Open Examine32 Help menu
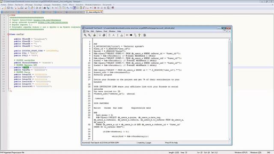 (x=119, y=31)
